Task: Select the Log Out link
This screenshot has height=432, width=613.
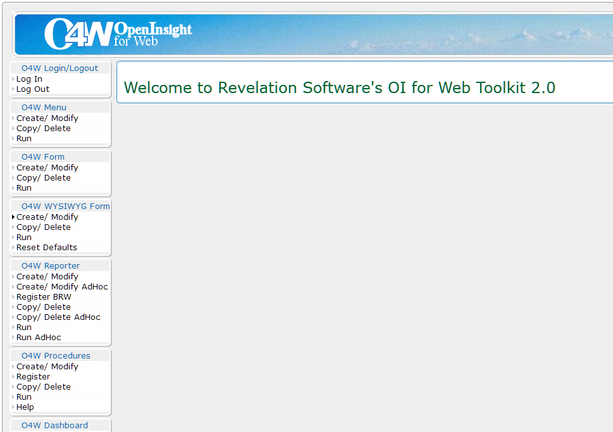Action: (x=33, y=89)
